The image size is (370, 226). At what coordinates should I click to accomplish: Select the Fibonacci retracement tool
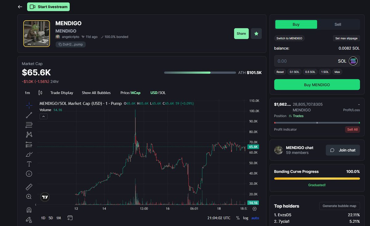click(x=29, y=125)
